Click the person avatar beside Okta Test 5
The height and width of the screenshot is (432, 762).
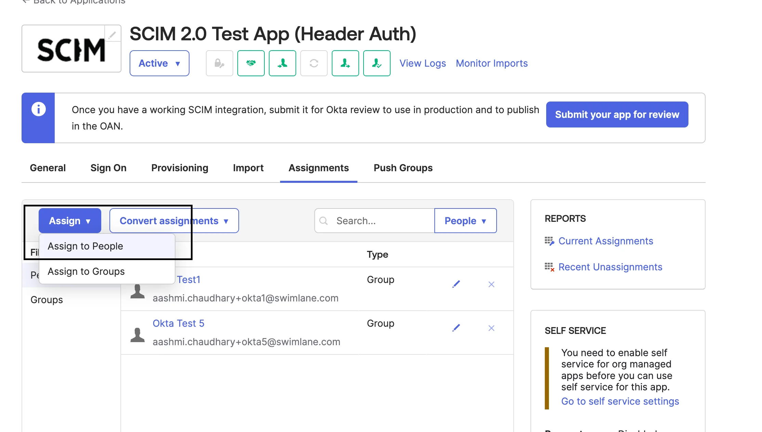pos(137,335)
